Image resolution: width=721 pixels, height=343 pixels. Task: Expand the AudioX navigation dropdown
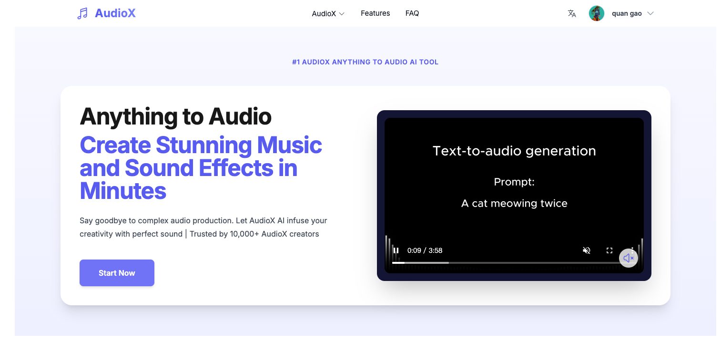(328, 13)
